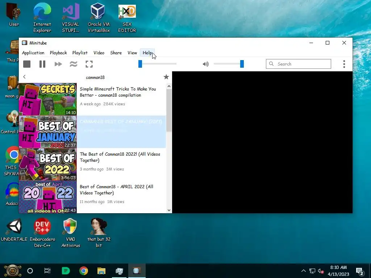Viewport: 371px width, 278px height.
Task: Select the Best of 2022 thumbnail
Action: 48,164
